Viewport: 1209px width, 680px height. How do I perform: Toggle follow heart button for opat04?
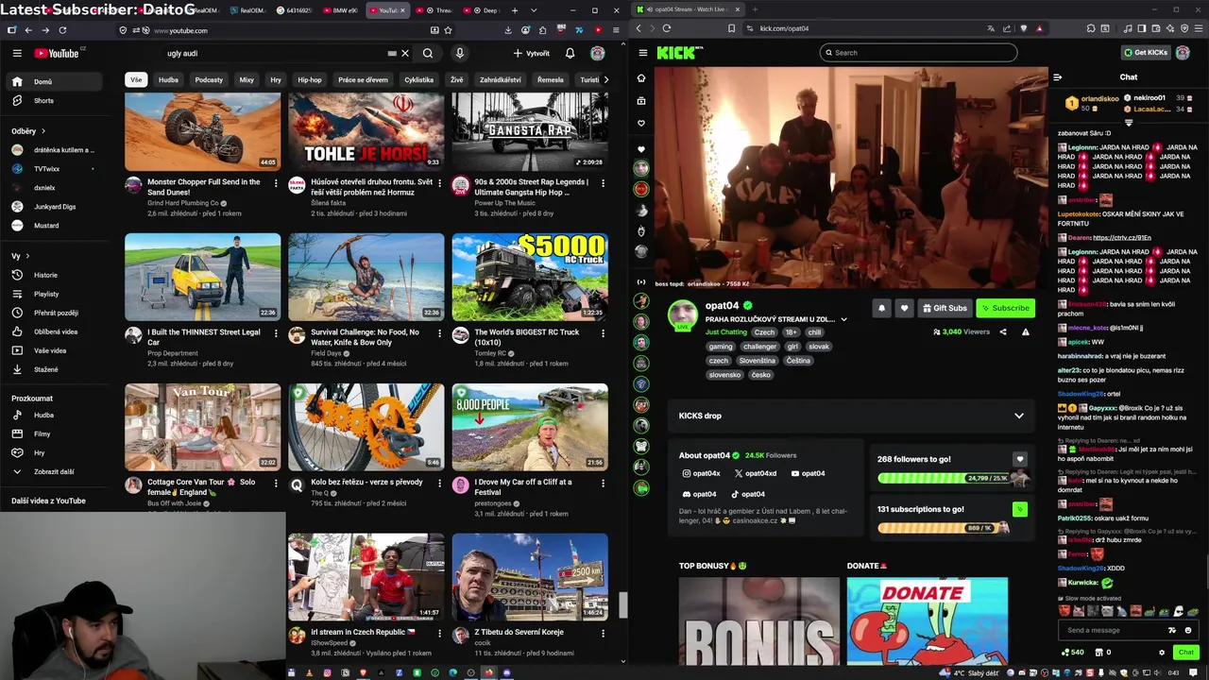tap(904, 308)
